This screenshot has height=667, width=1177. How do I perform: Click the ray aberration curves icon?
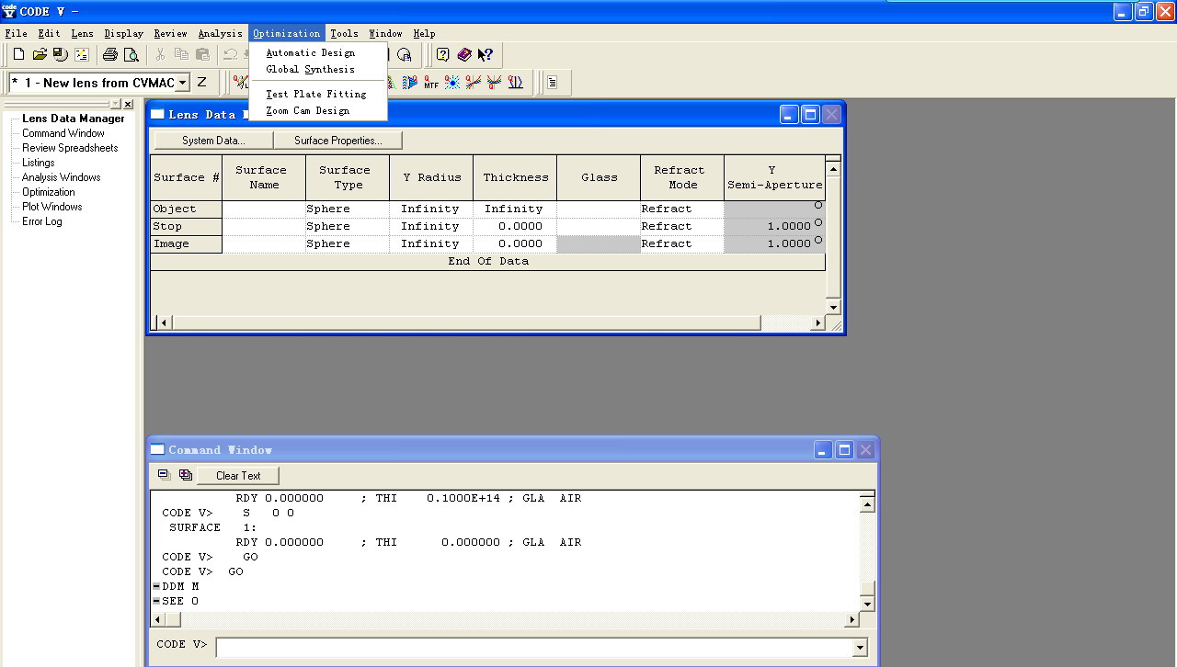pyautogui.click(x=474, y=83)
